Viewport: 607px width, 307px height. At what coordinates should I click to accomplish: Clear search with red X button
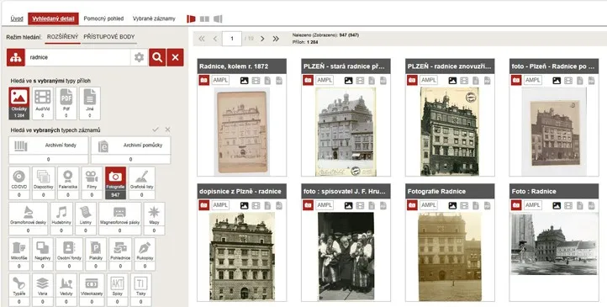[175, 57]
